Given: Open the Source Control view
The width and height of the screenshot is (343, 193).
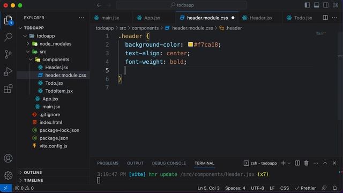Looking at the screenshot, I should point(8,54).
